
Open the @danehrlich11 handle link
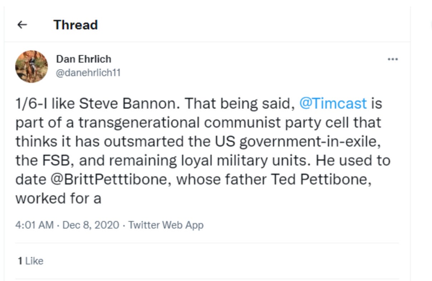[88, 73]
